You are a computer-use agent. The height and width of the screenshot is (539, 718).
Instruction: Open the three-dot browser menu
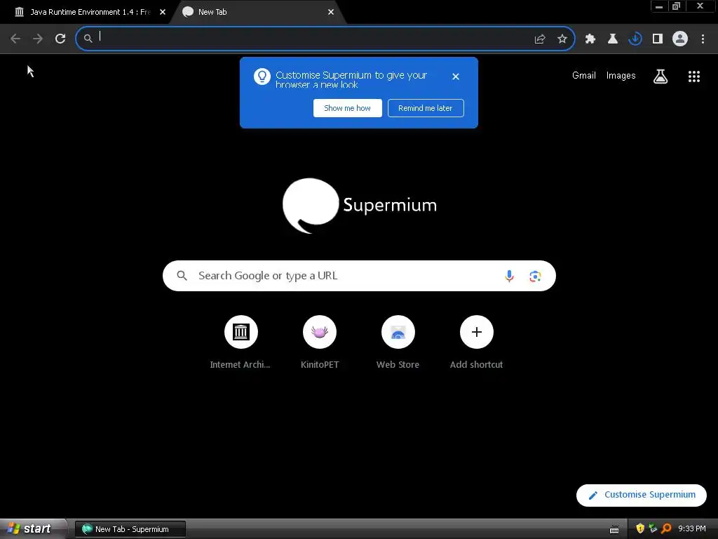[x=703, y=39]
